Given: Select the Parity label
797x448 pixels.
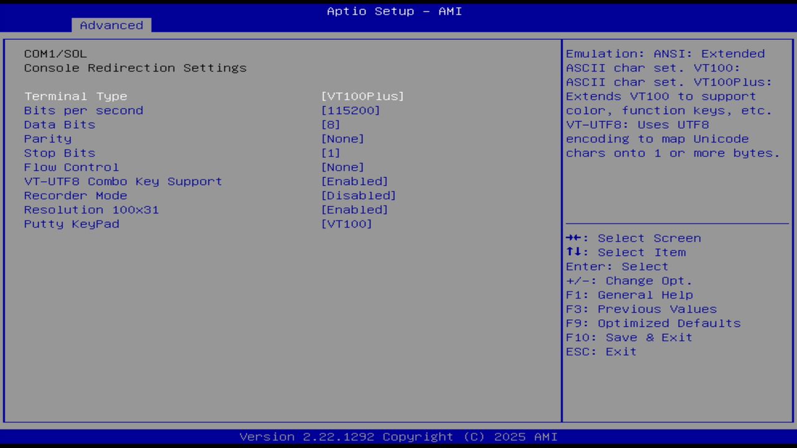Looking at the screenshot, I should tap(48, 139).
